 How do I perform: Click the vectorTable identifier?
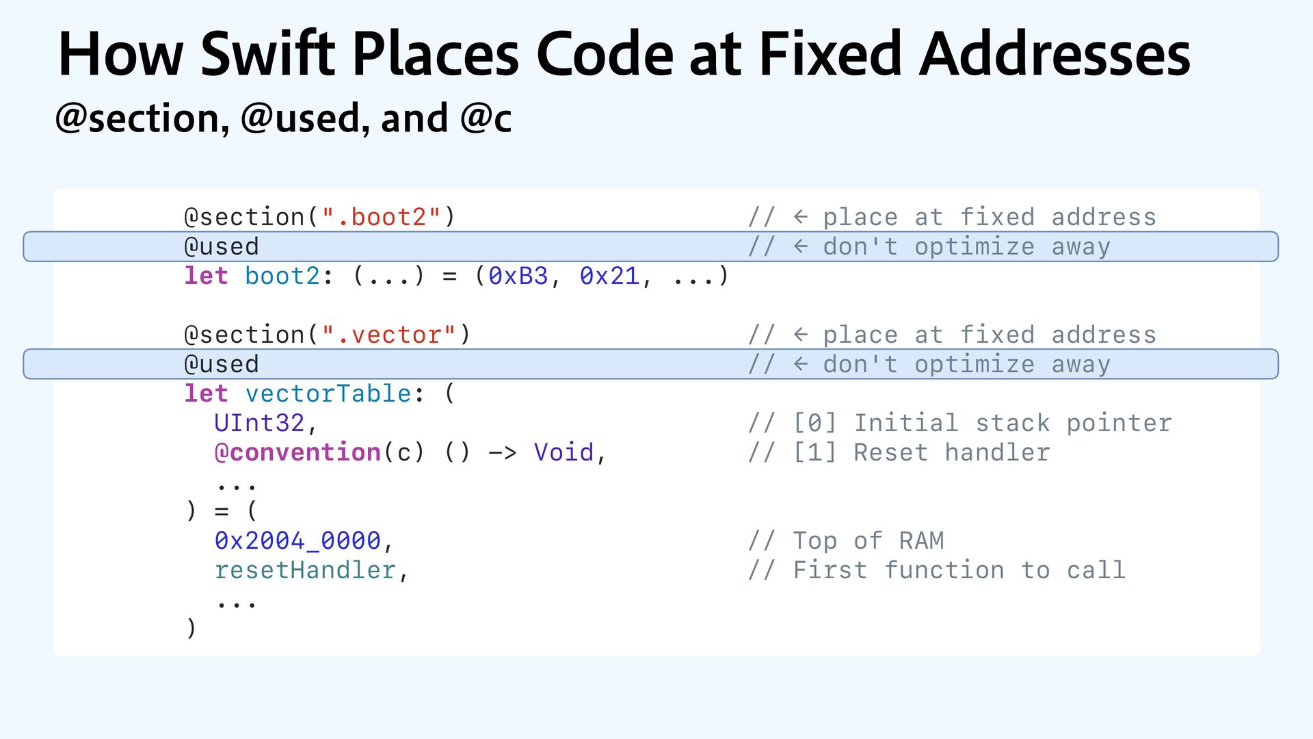[x=328, y=393]
